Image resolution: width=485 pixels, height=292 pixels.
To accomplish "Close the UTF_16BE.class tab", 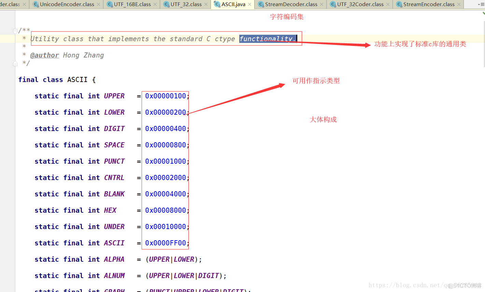I will (155, 4).
